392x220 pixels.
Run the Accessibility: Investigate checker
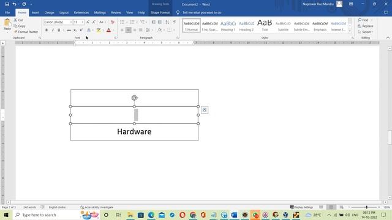(x=97, y=207)
